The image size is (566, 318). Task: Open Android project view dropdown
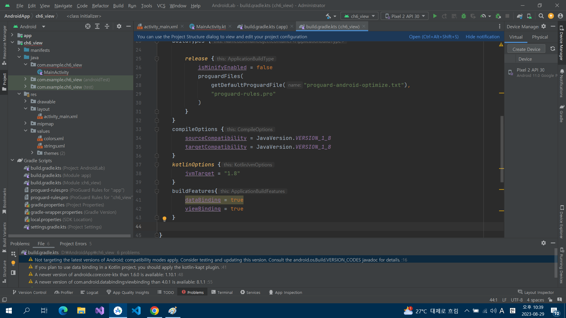[44, 26]
